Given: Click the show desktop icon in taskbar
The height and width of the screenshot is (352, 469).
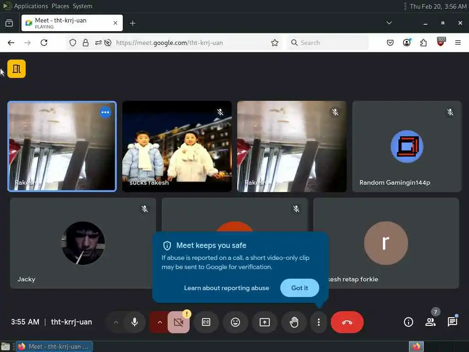Looking at the screenshot, I should pyautogui.click(x=5, y=346).
